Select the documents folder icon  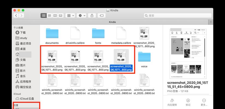coord(52,33)
